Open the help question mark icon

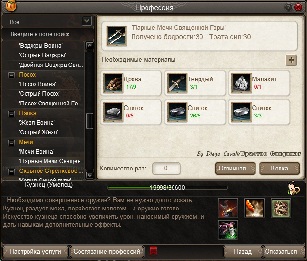pyautogui.click(x=288, y=7)
